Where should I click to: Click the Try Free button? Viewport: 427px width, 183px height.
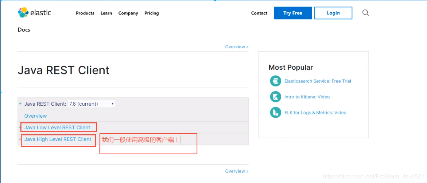tap(293, 13)
